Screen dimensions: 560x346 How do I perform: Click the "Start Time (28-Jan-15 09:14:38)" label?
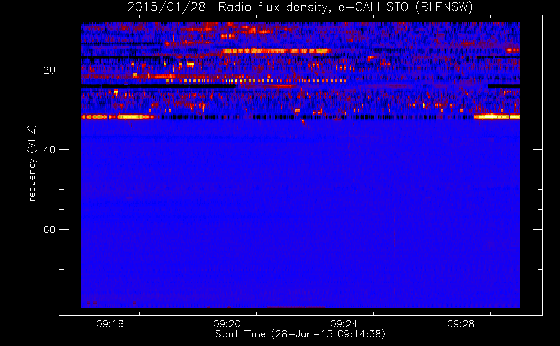point(300,334)
